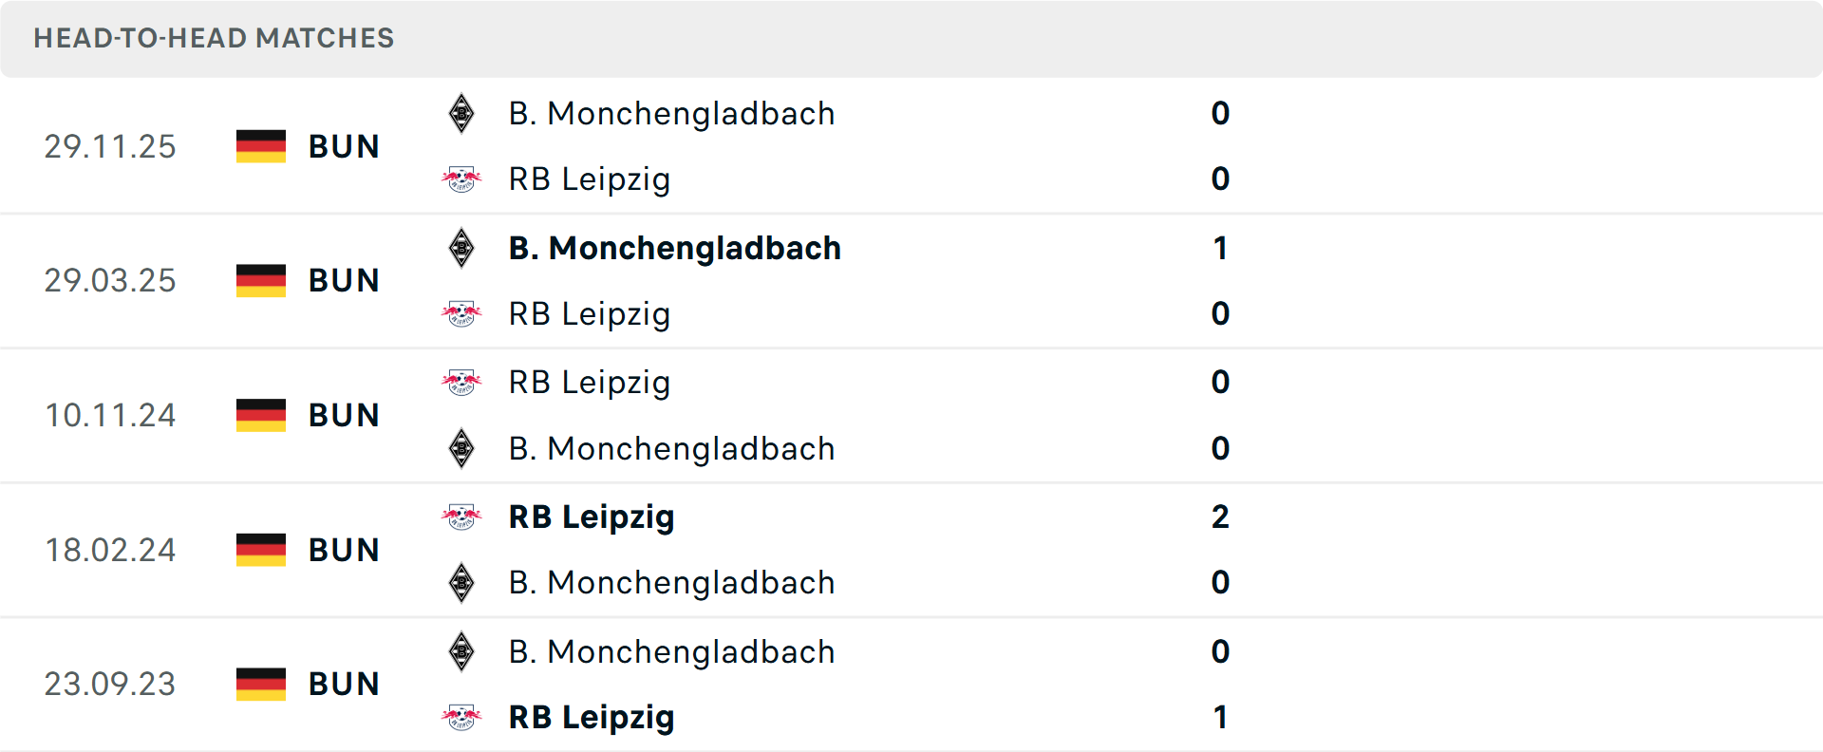The width and height of the screenshot is (1823, 752).
Task: Select the HEAD-TO-HEAD MATCHES header
Action: point(214,38)
